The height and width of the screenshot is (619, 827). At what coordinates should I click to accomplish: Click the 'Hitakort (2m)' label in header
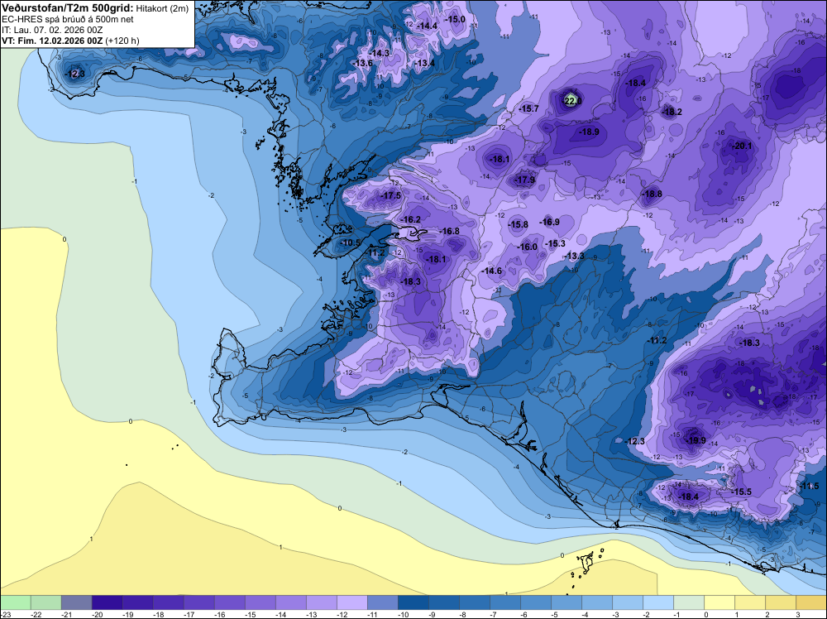(162, 8)
